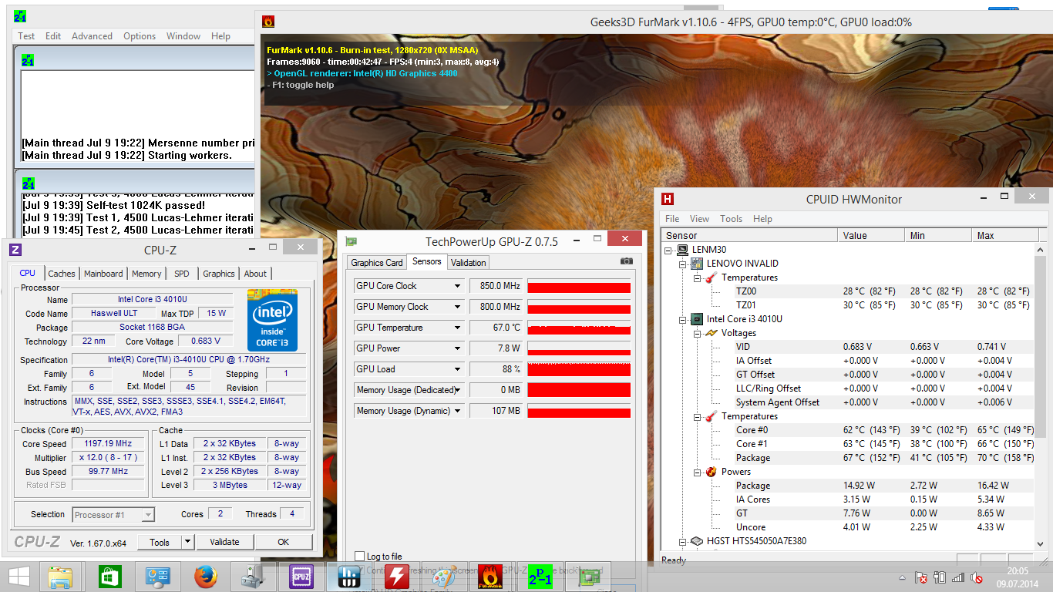This screenshot has width=1053, height=592.
Task: Launch the Windows Store taskbar icon
Action: (x=109, y=577)
